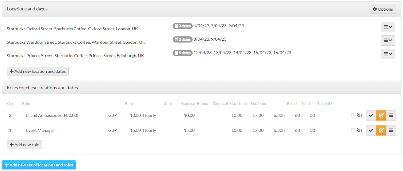The width and height of the screenshot is (403, 171).
Task: Click Brand Ambassador expense value 10.00
Action: pos(189,115)
